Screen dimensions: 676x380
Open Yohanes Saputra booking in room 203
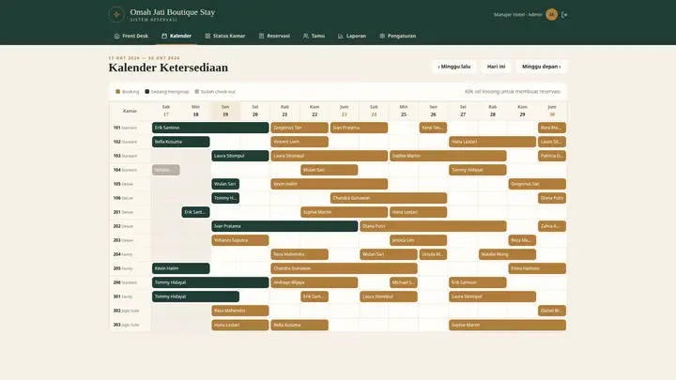[x=240, y=240]
